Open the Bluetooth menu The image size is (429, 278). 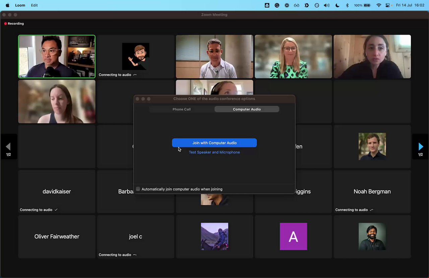(347, 5)
